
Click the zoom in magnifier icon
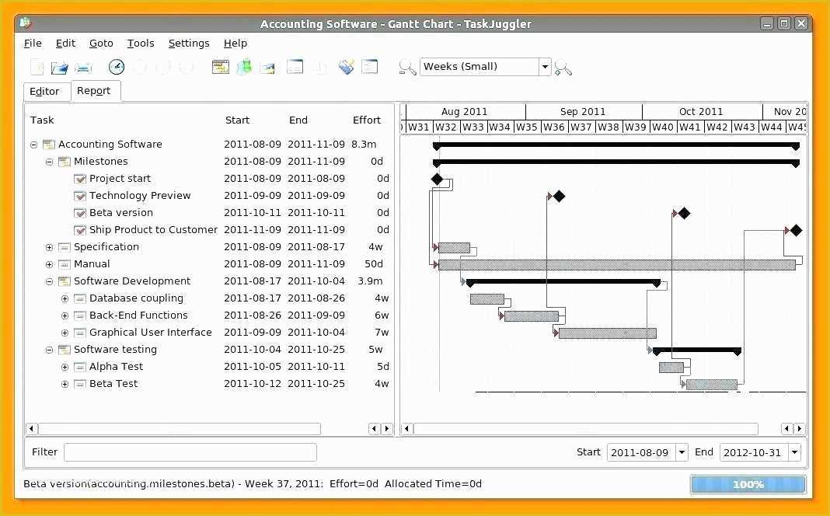pos(563,67)
